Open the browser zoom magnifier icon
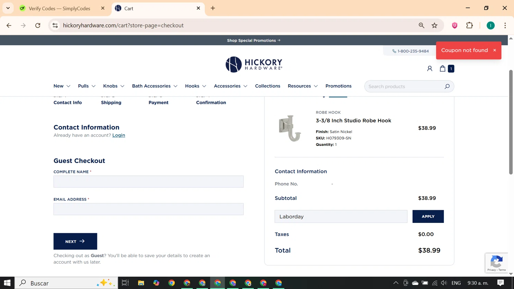Image resolution: width=514 pixels, height=289 pixels. pyautogui.click(x=421, y=25)
